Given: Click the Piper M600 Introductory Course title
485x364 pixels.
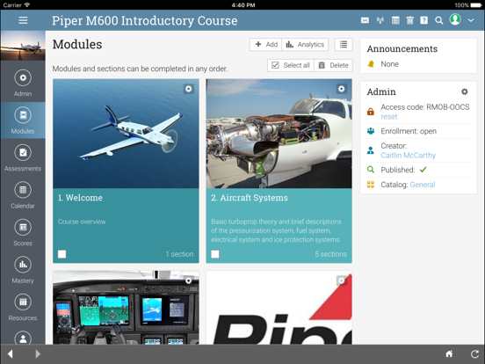Looking at the screenshot, I should pyautogui.click(x=145, y=21).
